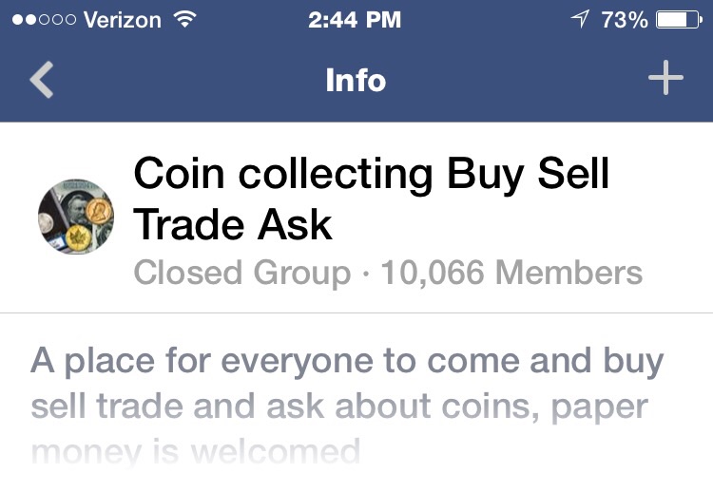Tap the 73% battery percentage
The height and width of the screenshot is (492, 713).
[625, 20]
